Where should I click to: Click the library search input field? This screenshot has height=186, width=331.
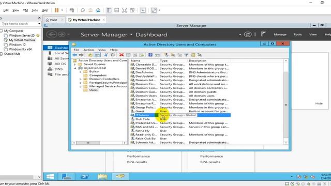(x=19, y=24)
